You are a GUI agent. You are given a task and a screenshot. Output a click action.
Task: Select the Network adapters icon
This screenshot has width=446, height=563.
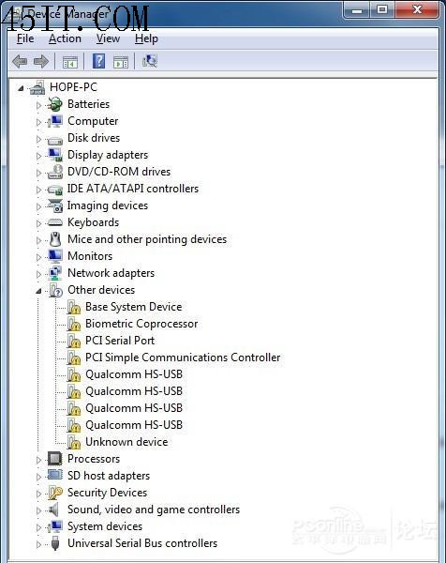tap(55, 273)
